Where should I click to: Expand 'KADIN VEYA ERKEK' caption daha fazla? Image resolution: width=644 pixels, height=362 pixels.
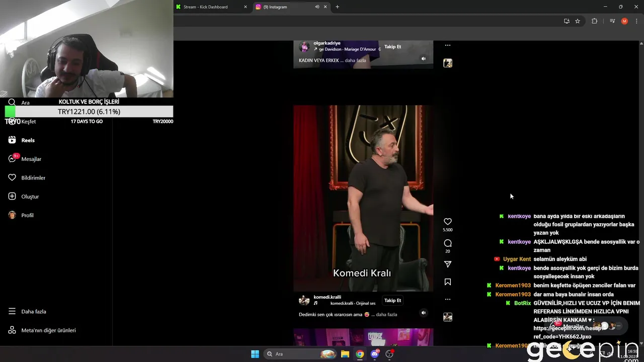[x=355, y=60]
